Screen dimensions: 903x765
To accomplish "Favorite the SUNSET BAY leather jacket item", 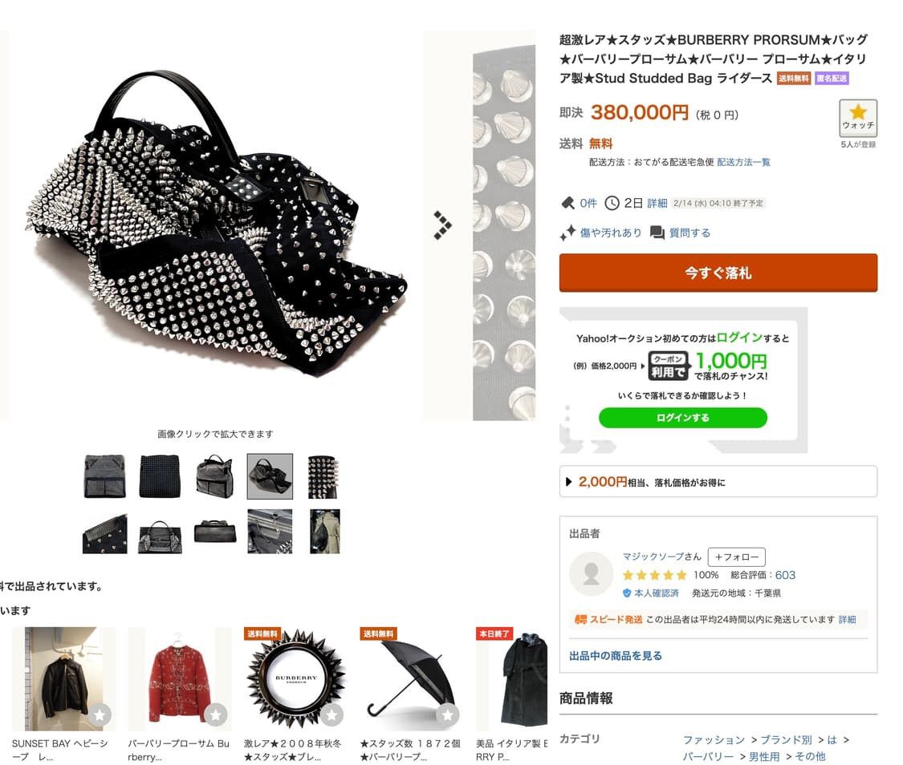I will (x=100, y=714).
